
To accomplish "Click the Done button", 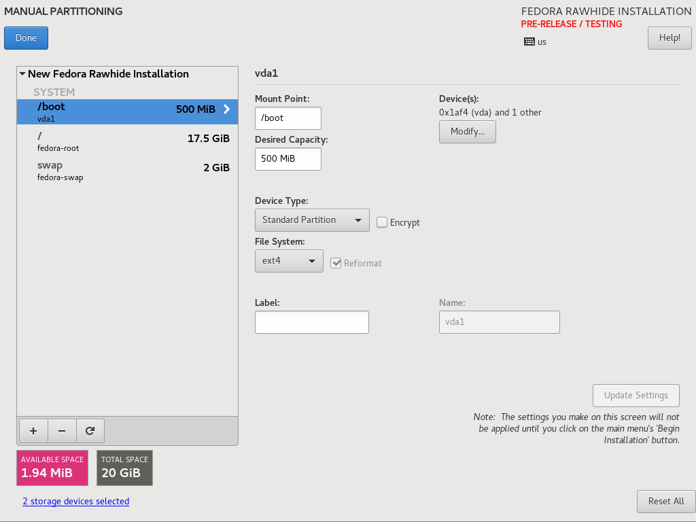I will (x=27, y=38).
